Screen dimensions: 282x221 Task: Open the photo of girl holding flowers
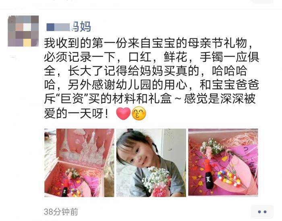pyautogui.click(x=151, y=163)
